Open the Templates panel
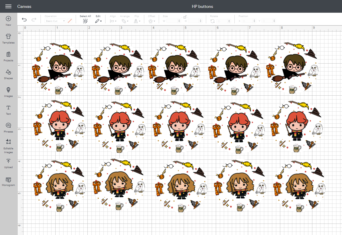 coord(8,39)
